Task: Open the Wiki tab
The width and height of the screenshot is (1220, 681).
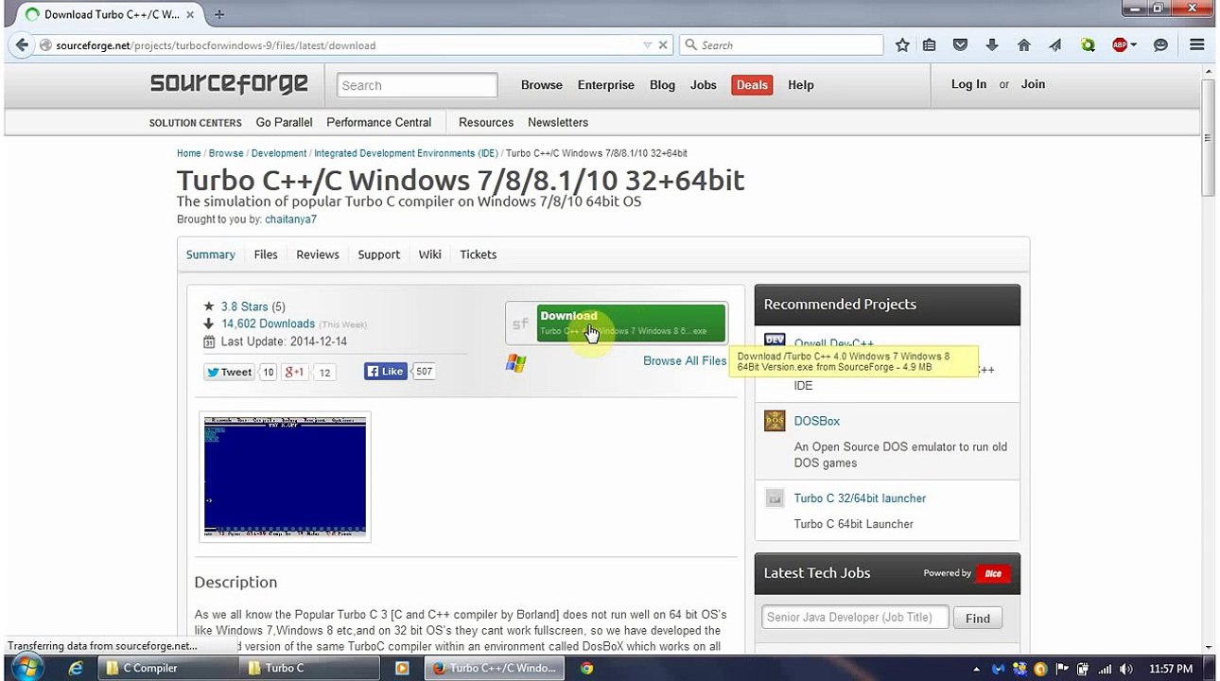Action: click(430, 254)
